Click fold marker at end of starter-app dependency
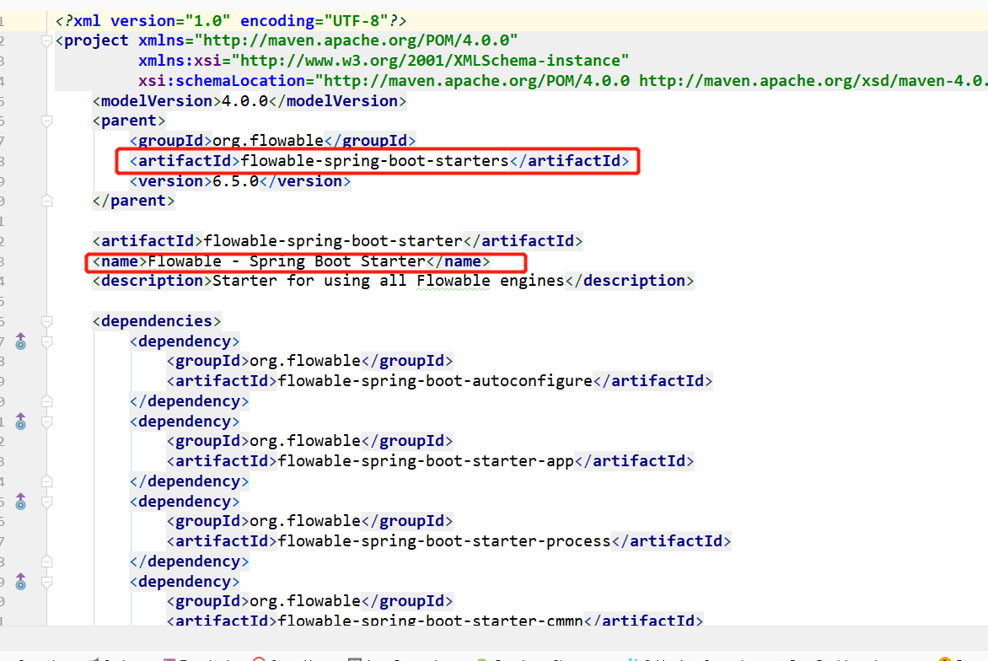Screen dimensions: 988x661 coord(46,481)
